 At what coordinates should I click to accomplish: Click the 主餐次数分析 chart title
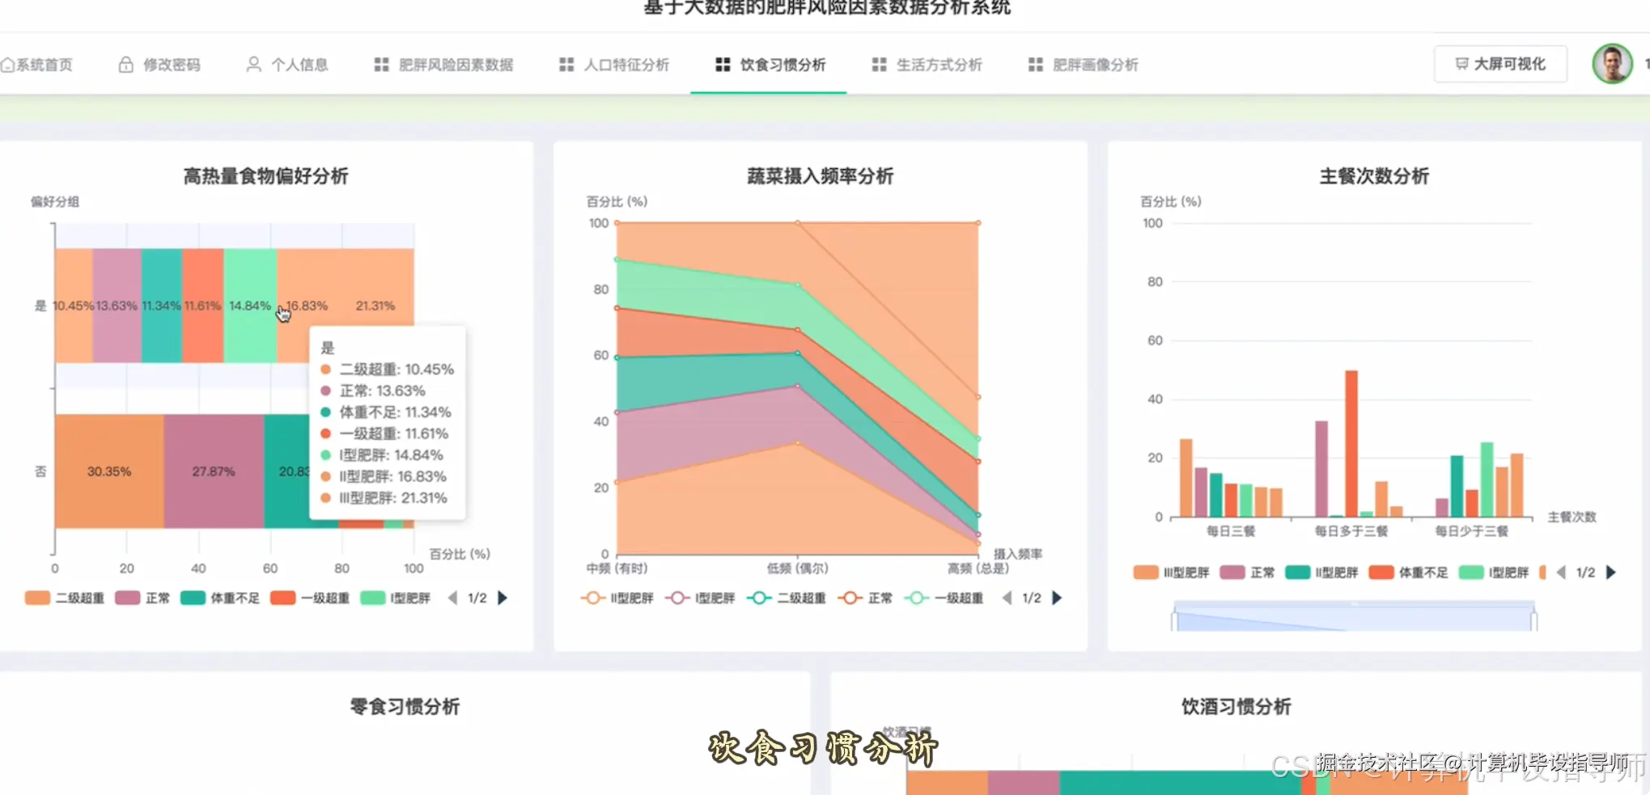click(1374, 176)
